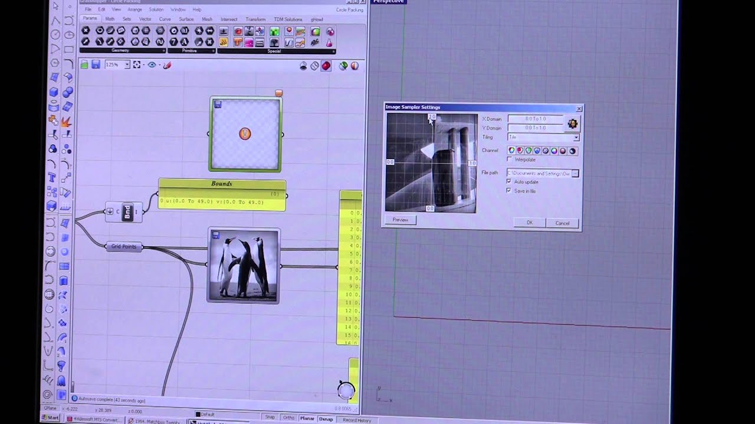The image size is (755, 424).
Task: Click the zoom extents icon
Action: tap(137, 65)
